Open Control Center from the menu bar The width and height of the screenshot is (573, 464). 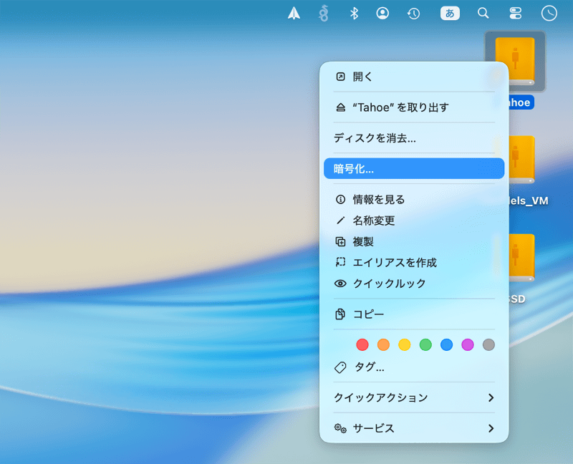(x=515, y=14)
